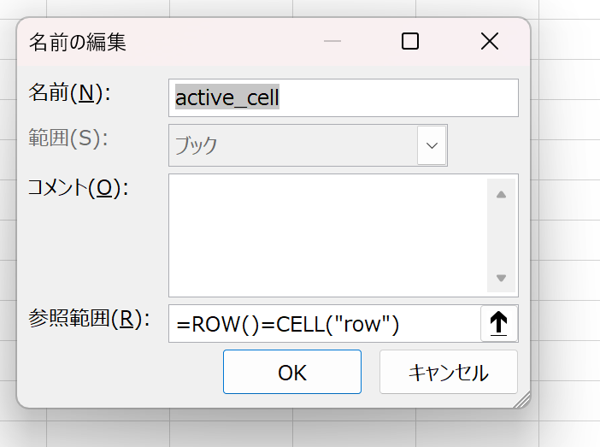600x447 pixels.
Task: Click the greyed-out minimize icon
Action: [332, 41]
